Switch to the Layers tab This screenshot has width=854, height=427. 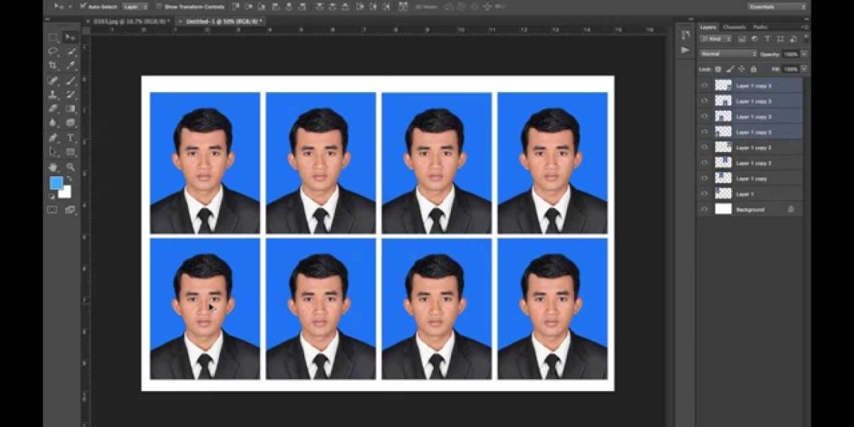[708, 27]
